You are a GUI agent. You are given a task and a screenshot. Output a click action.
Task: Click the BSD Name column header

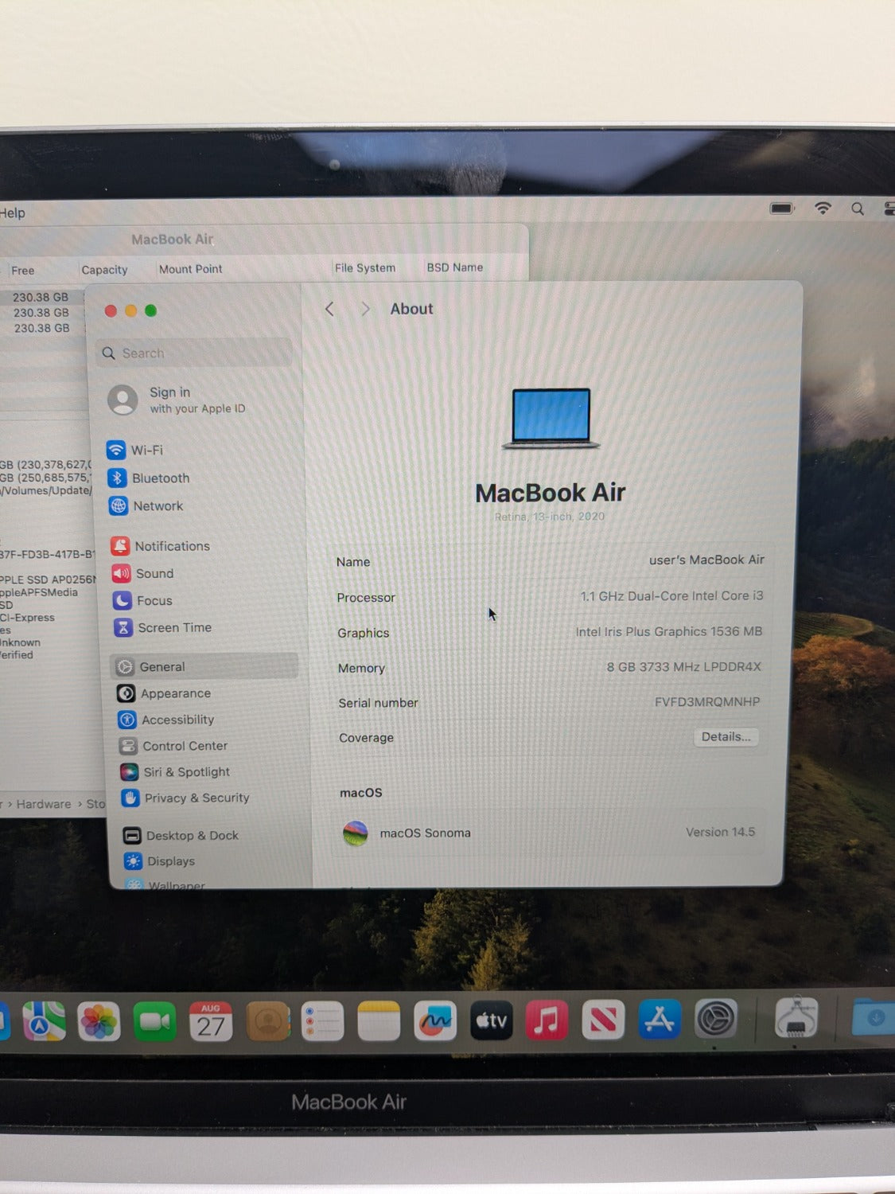[455, 267]
